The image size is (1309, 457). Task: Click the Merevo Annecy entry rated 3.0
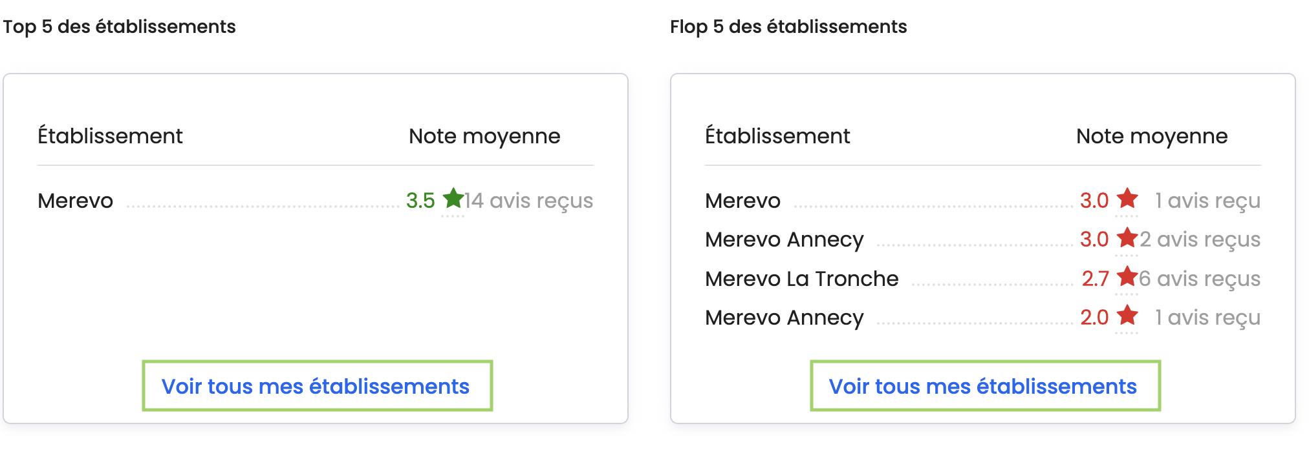(x=784, y=239)
